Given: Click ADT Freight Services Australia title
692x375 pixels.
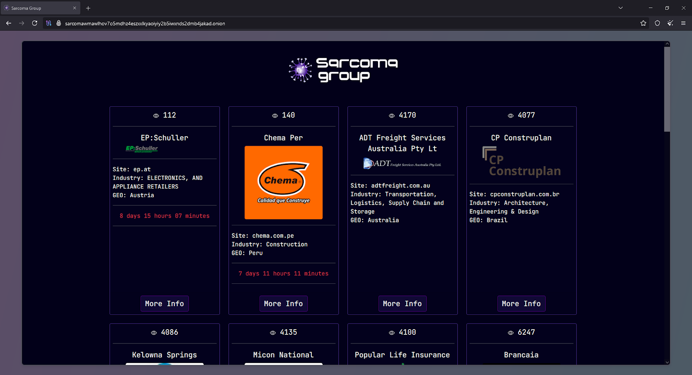Looking at the screenshot, I should tap(402, 143).
